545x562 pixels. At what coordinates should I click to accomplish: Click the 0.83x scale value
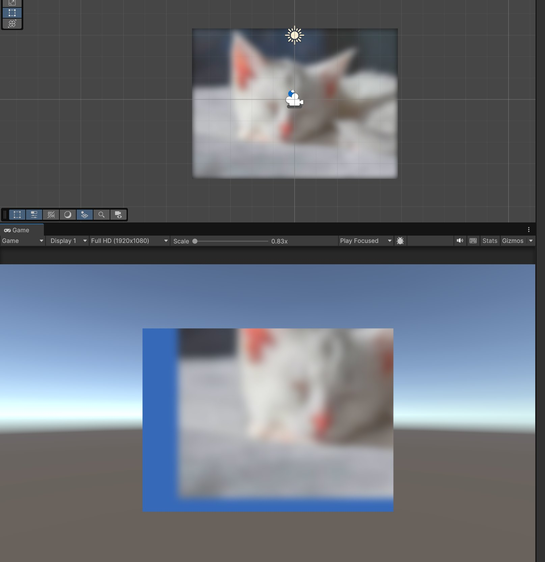279,241
